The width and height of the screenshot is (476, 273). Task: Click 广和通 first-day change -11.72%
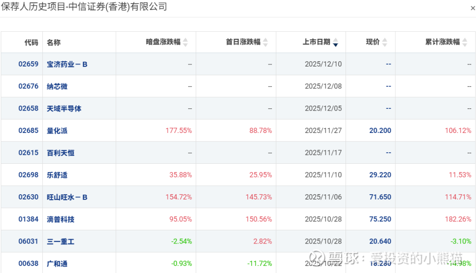click(260, 263)
